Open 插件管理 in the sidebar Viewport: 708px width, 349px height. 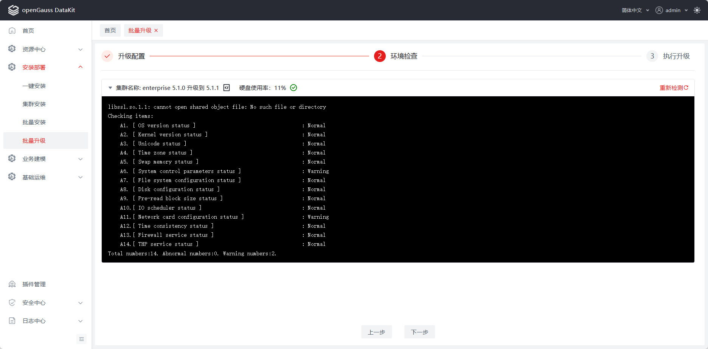(34, 284)
